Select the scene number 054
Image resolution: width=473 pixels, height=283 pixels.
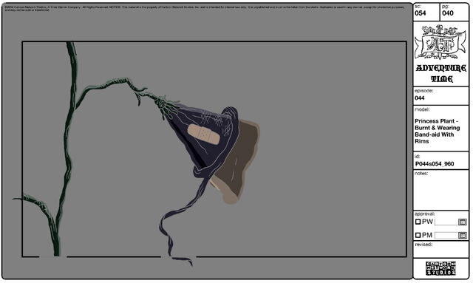421,13
